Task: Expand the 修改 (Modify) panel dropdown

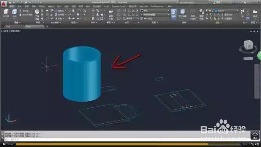Action: [x=94, y=22]
